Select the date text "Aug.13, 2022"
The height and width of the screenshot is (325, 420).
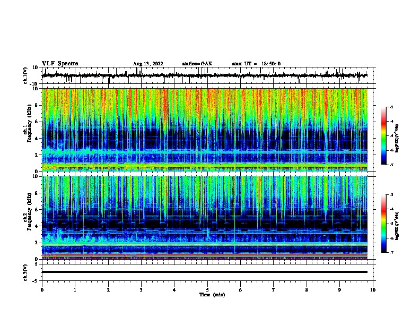(148, 64)
